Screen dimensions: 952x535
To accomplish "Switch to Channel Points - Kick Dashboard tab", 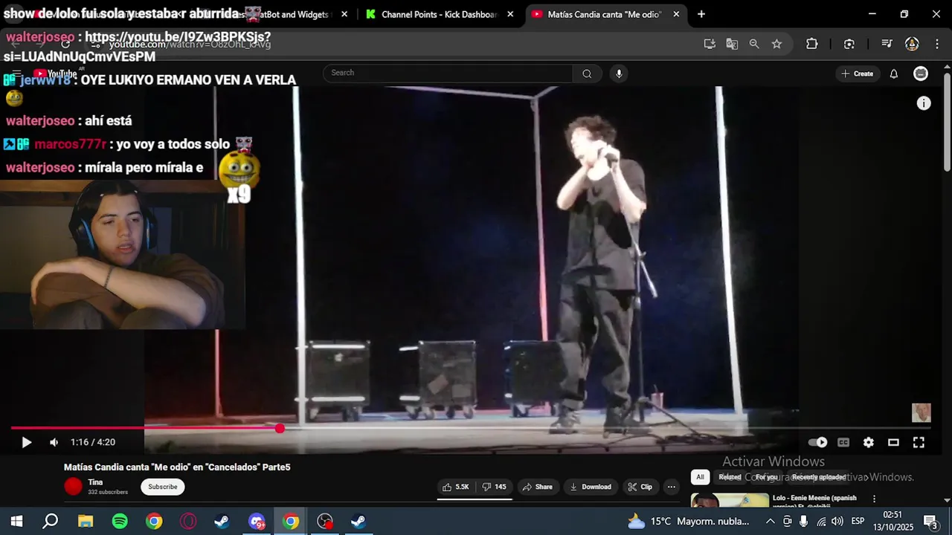I will click(x=439, y=14).
